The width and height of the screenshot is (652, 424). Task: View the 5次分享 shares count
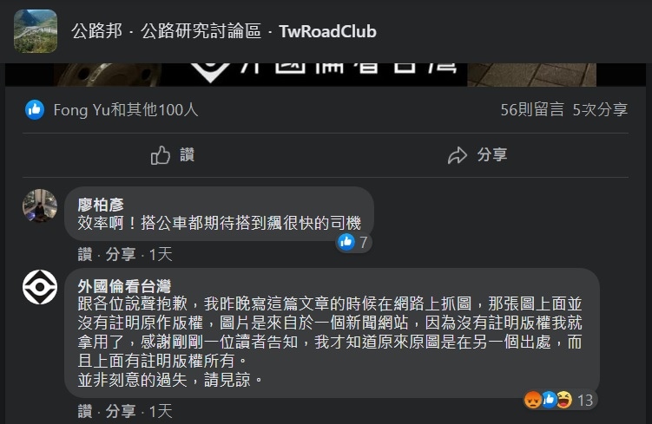(600, 110)
